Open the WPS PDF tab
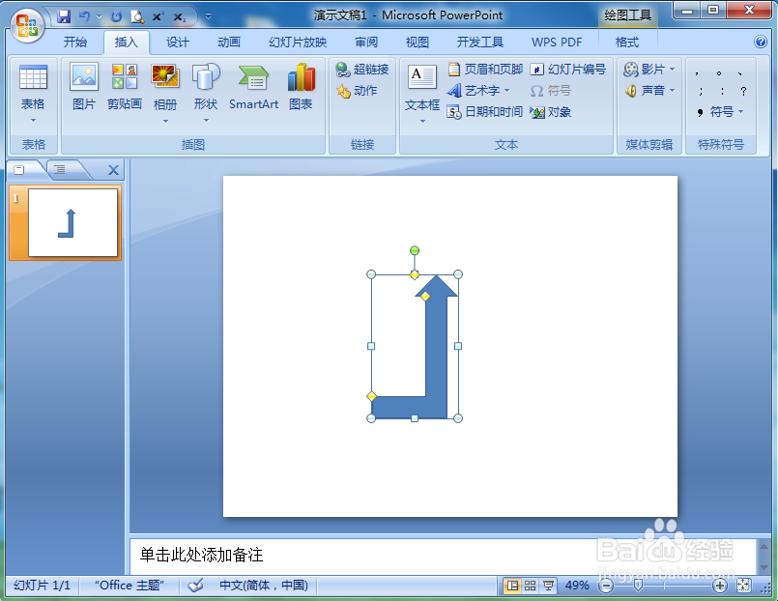 pyautogui.click(x=557, y=43)
